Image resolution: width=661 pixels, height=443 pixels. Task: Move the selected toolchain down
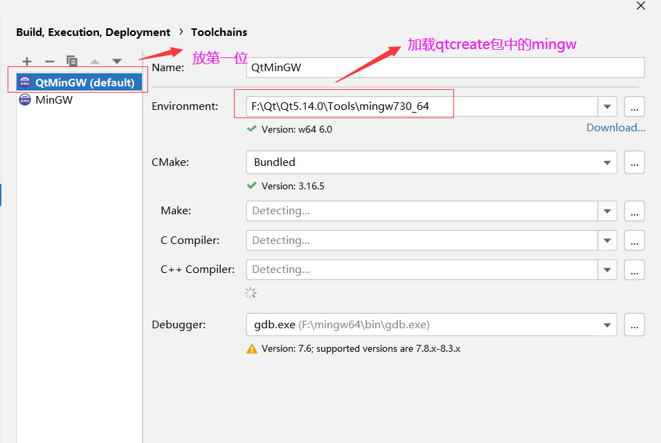[x=117, y=62]
